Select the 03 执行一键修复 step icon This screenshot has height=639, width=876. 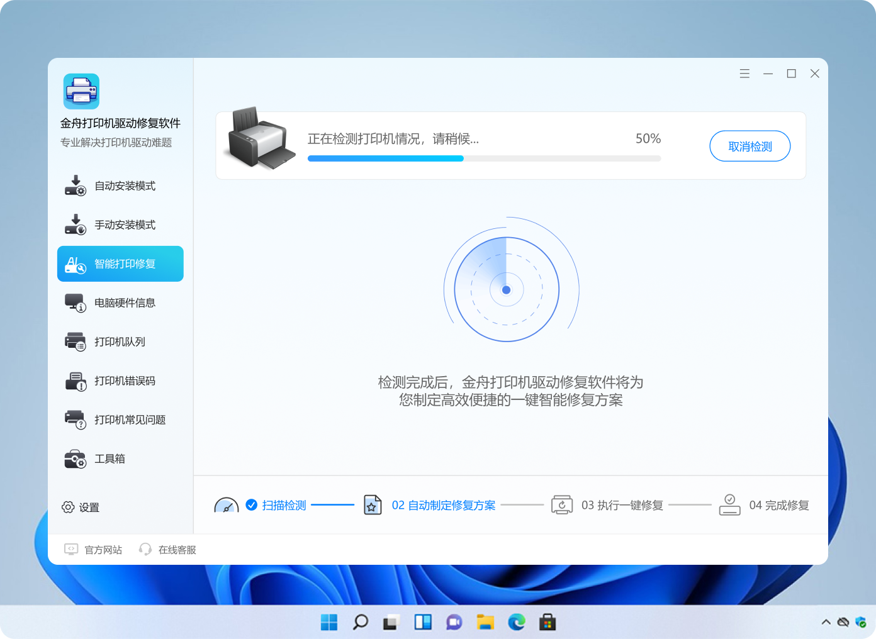coord(562,504)
